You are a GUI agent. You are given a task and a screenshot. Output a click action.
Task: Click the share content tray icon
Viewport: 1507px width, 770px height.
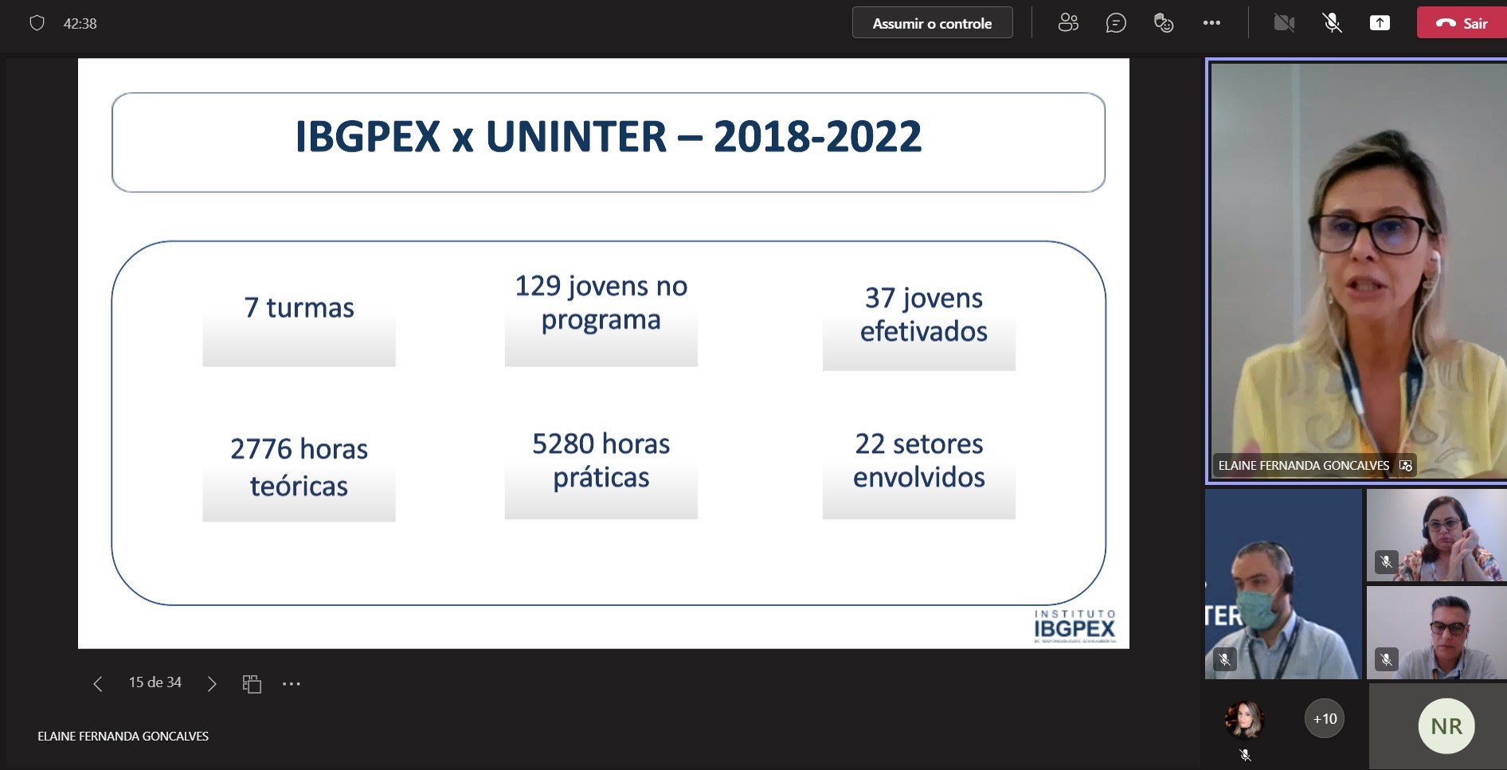click(x=1380, y=23)
